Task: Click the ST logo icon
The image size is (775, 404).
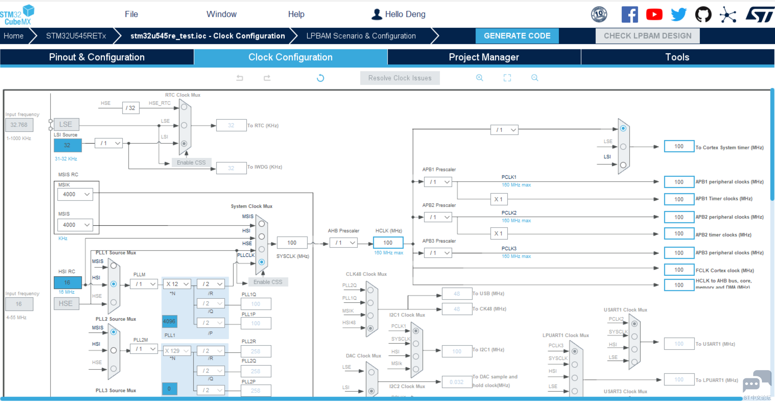Action: pos(759,15)
